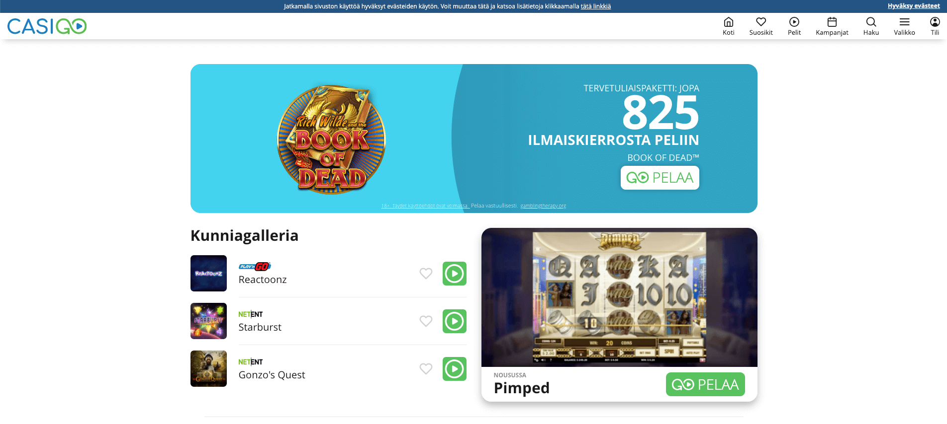Favorite Reactoonz with the heart toggle
Image resolution: width=947 pixels, height=424 pixels.
426,274
